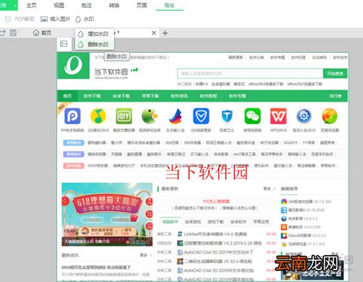
Task: Select the 安卓软件 content tab
Action: click(238, 222)
